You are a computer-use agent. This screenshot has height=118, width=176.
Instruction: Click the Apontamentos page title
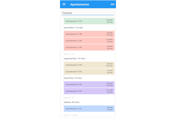pyautogui.click(x=80, y=4)
